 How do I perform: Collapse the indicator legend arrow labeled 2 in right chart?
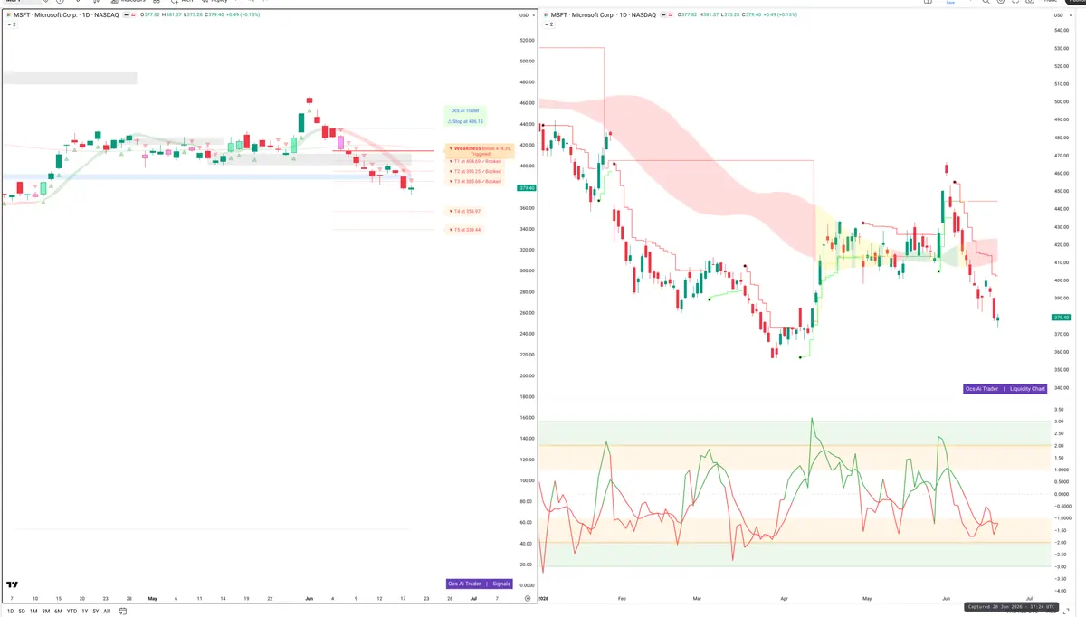(x=548, y=24)
